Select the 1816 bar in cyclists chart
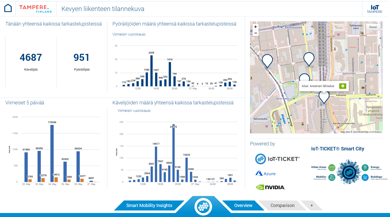This screenshot has width=390, height=217. (x=170, y=74)
